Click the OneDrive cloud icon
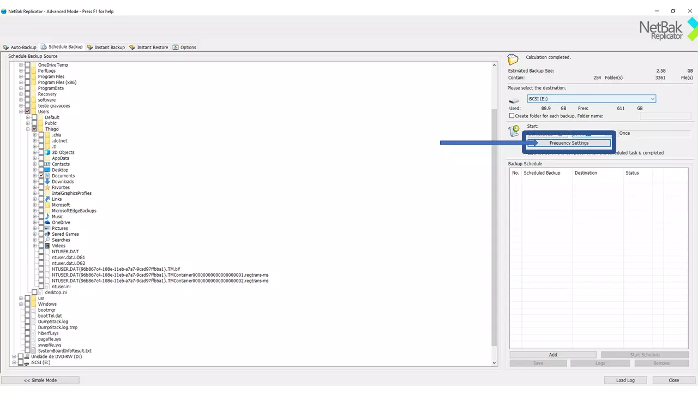Viewport: 698px width, 393px height. pos(47,223)
